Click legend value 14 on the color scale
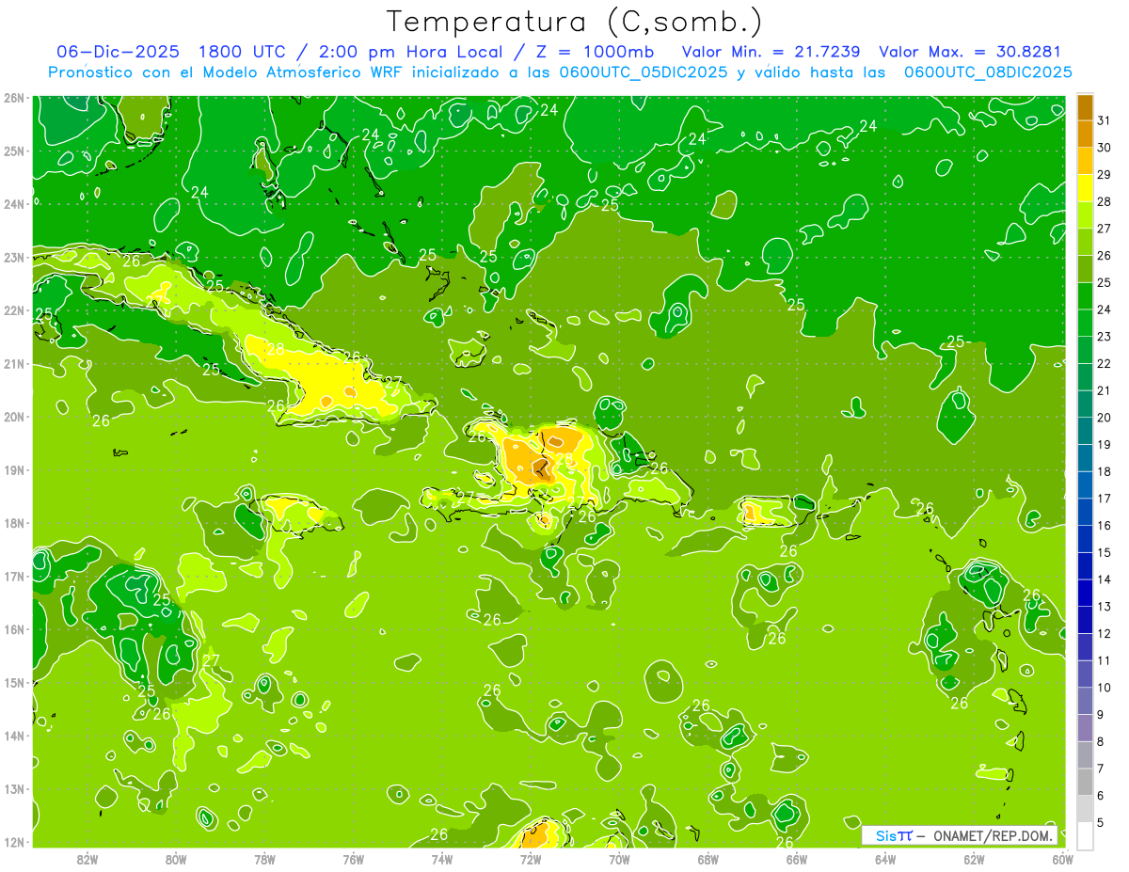The image size is (1129, 872). click(x=1104, y=579)
